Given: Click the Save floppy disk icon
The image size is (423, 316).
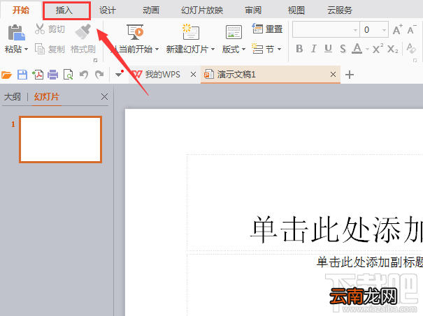Looking at the screenshot, I should 22,75.
